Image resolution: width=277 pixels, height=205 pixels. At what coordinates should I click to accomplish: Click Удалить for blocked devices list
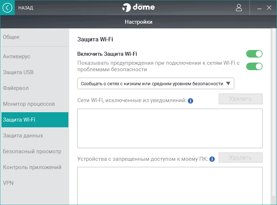[x=240, y=158]
